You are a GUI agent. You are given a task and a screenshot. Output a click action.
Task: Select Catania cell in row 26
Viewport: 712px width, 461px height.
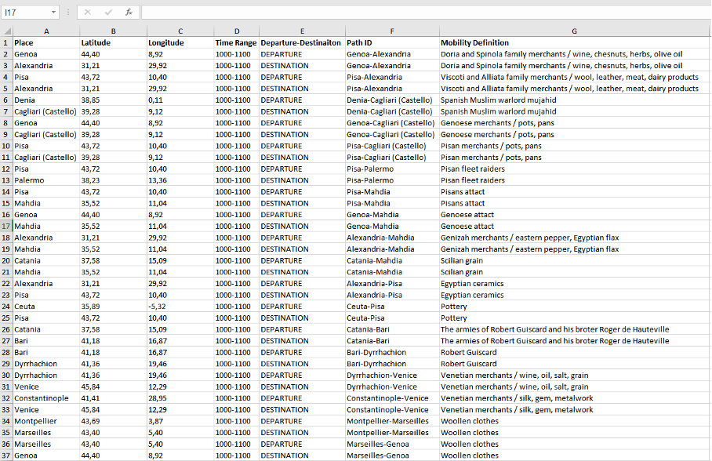[46, 329]
